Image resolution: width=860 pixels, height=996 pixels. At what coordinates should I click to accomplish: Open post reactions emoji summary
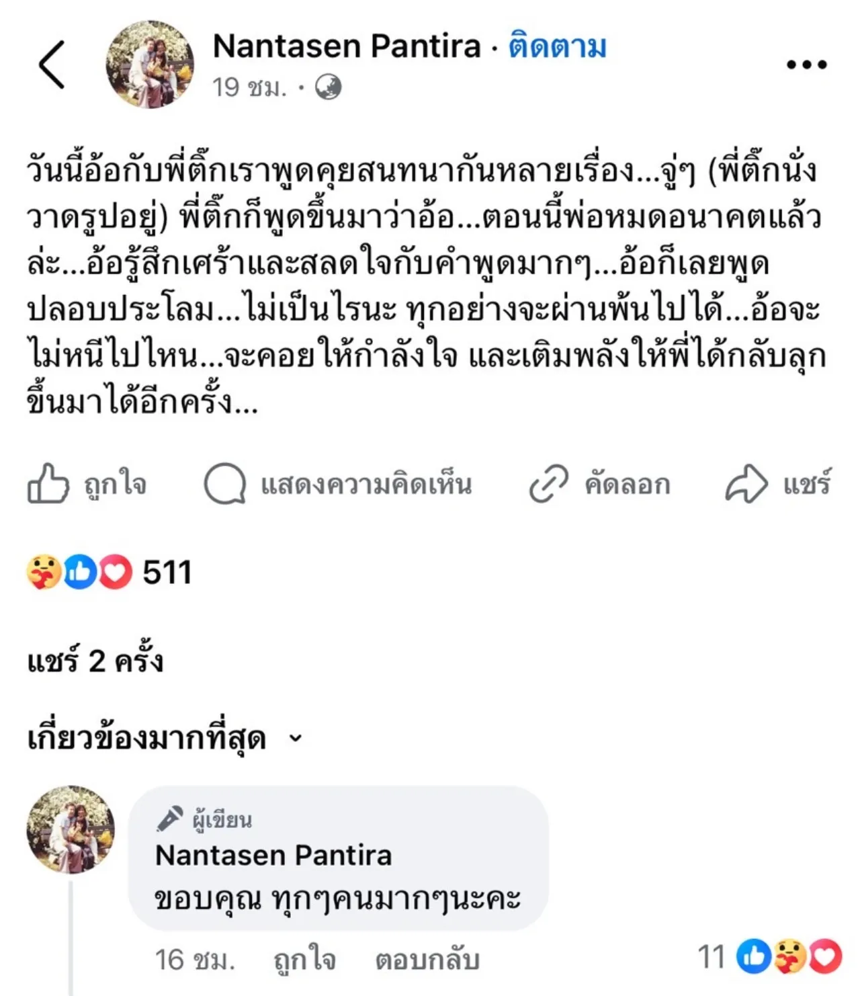[79, 573]
